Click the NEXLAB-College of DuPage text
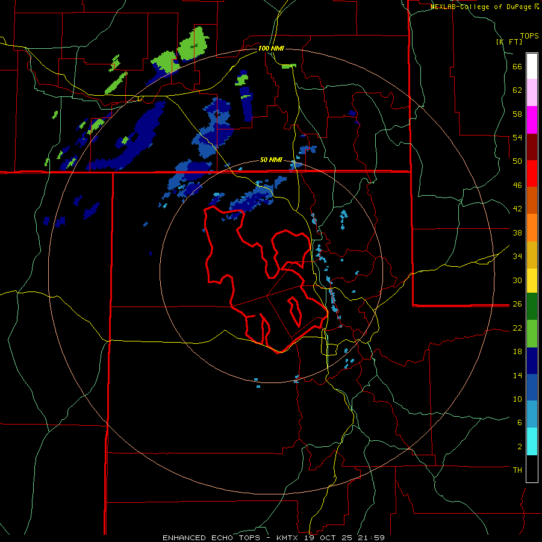 [481, 7]
